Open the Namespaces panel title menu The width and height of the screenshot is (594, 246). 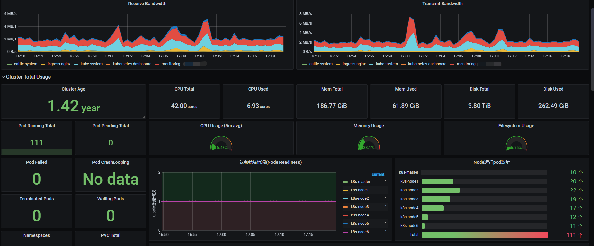[37, 235]
